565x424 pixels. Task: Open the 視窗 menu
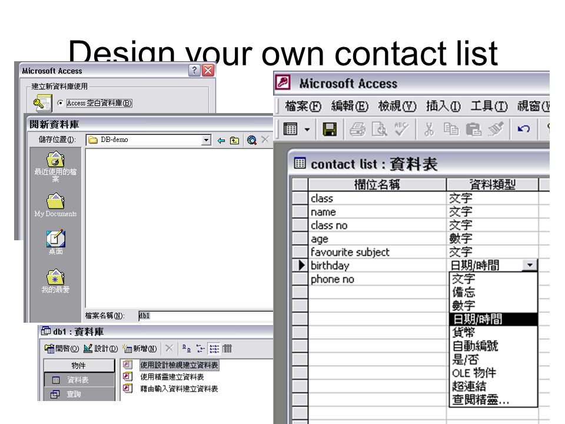(x=533, y=107)
